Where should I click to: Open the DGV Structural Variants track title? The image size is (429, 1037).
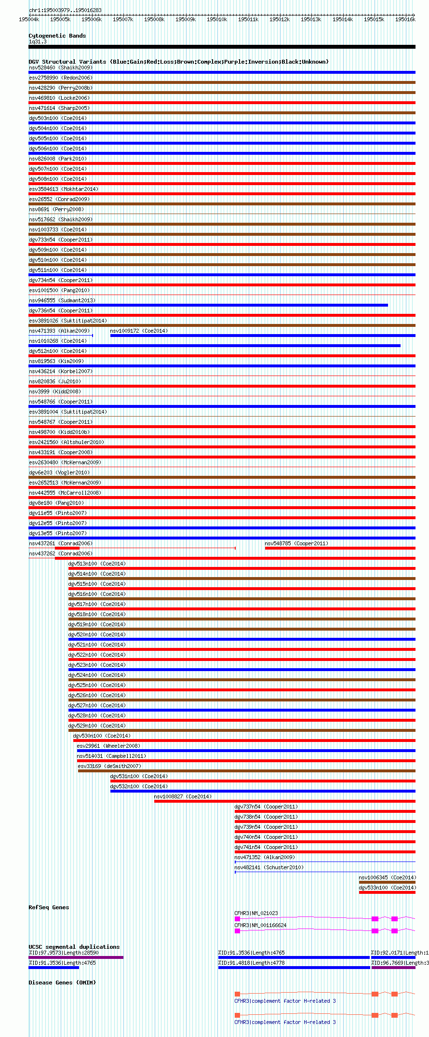coord(178,62)
